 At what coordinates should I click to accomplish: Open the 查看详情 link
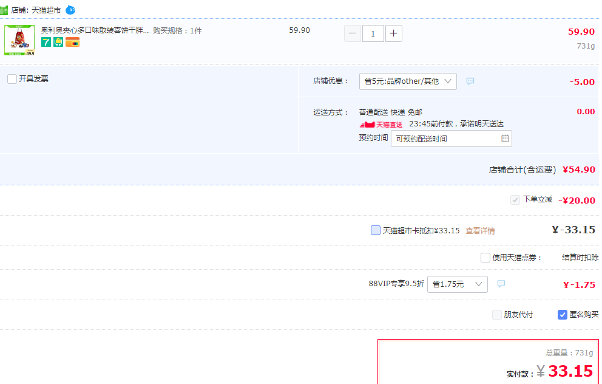tap(480, 231)
